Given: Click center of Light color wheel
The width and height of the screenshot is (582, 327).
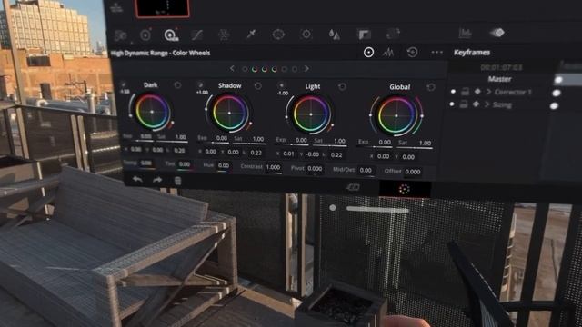Looking at the screenshot, I should (x=311, y=114).
